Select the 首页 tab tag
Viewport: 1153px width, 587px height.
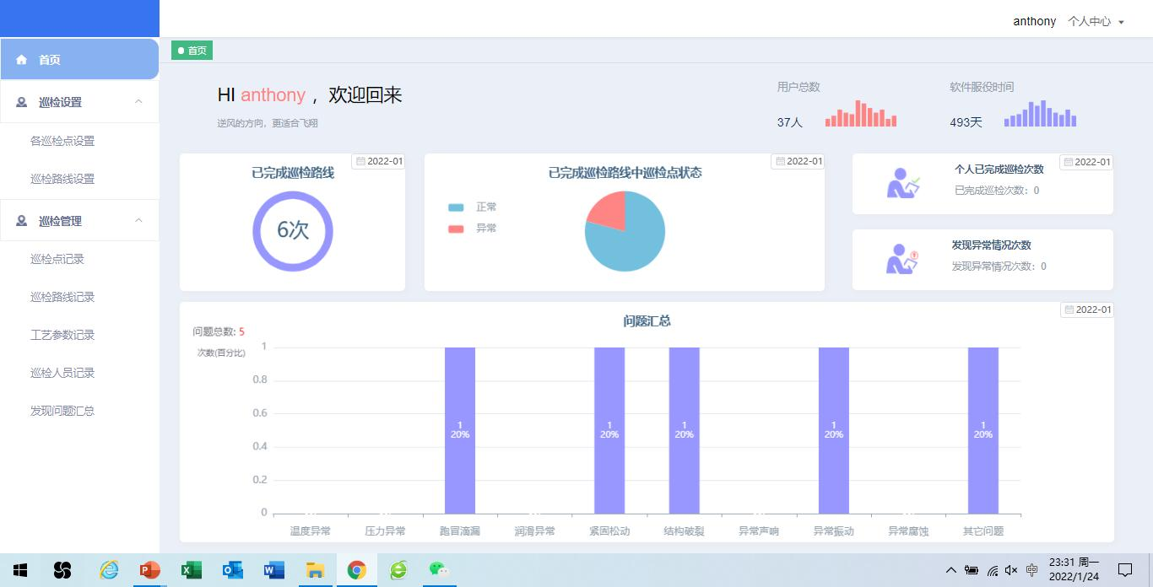[192, 51]
